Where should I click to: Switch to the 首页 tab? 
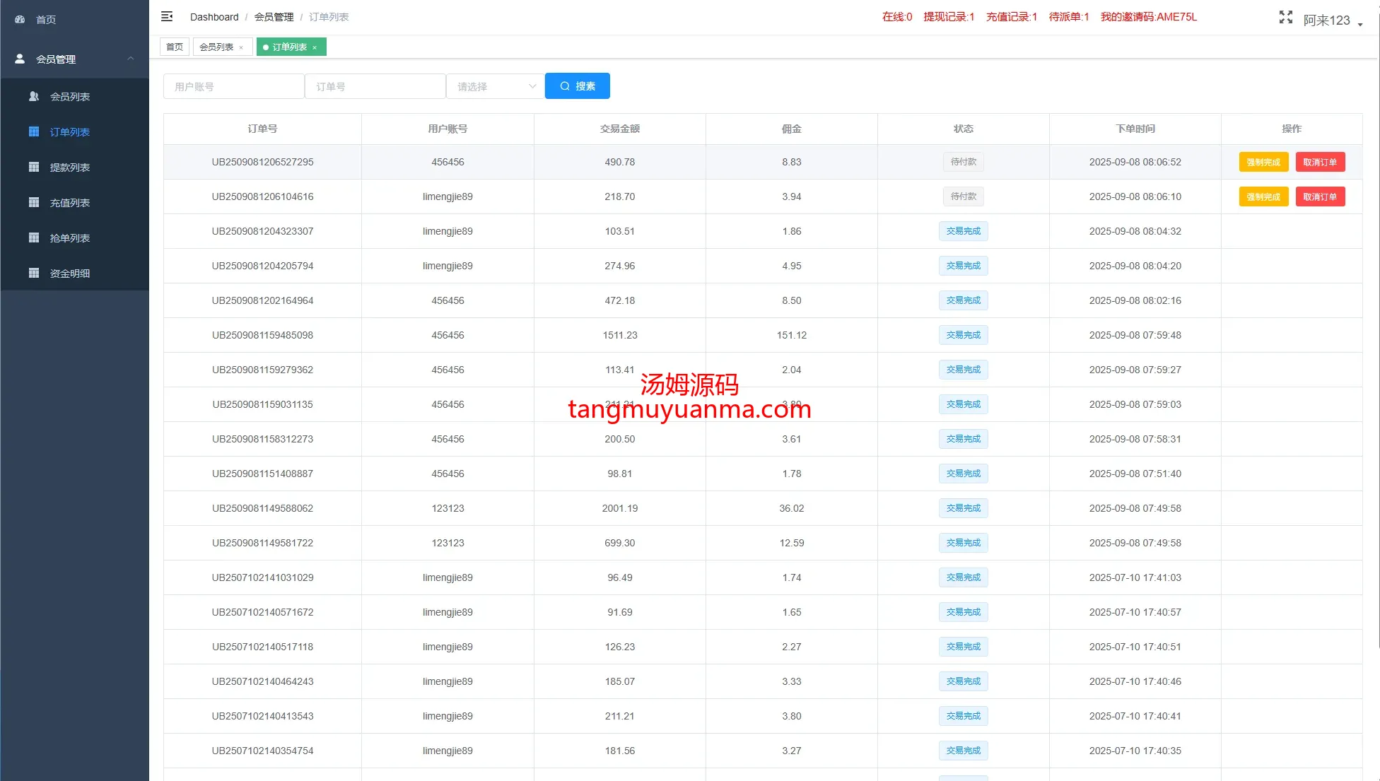[174, 47]
